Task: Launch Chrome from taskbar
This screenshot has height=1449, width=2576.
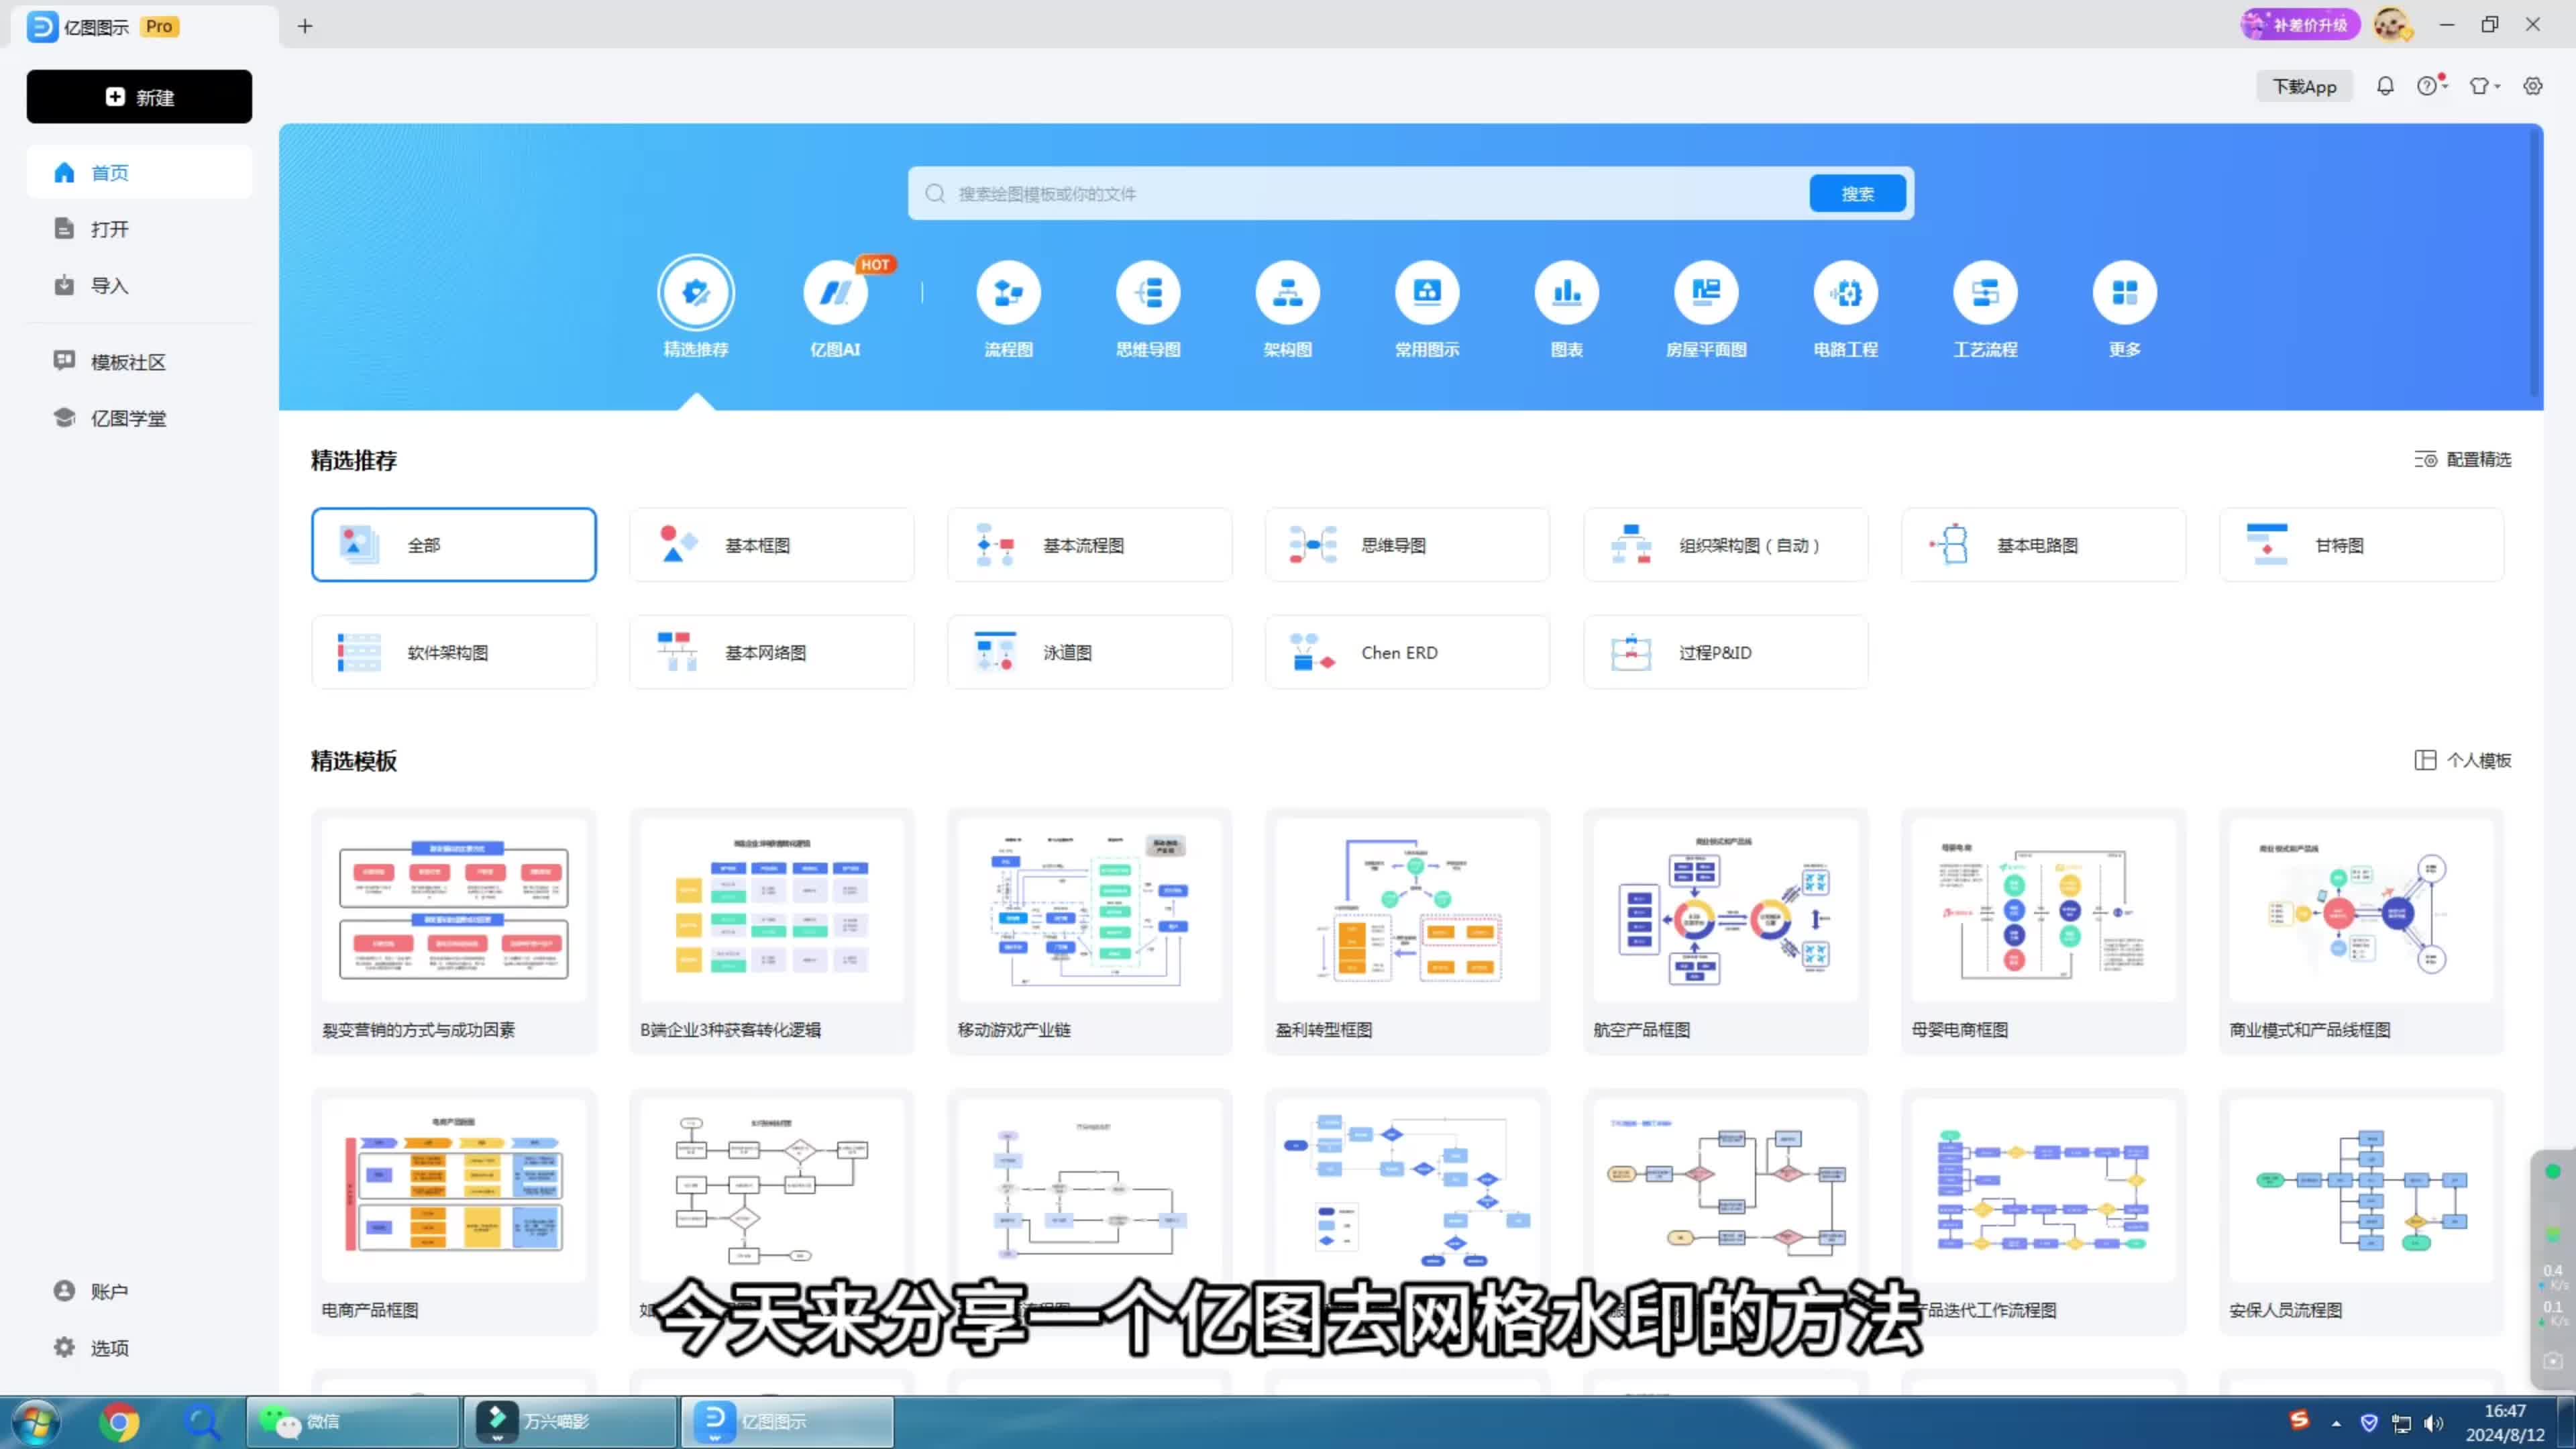Action: coord(119,1421)
